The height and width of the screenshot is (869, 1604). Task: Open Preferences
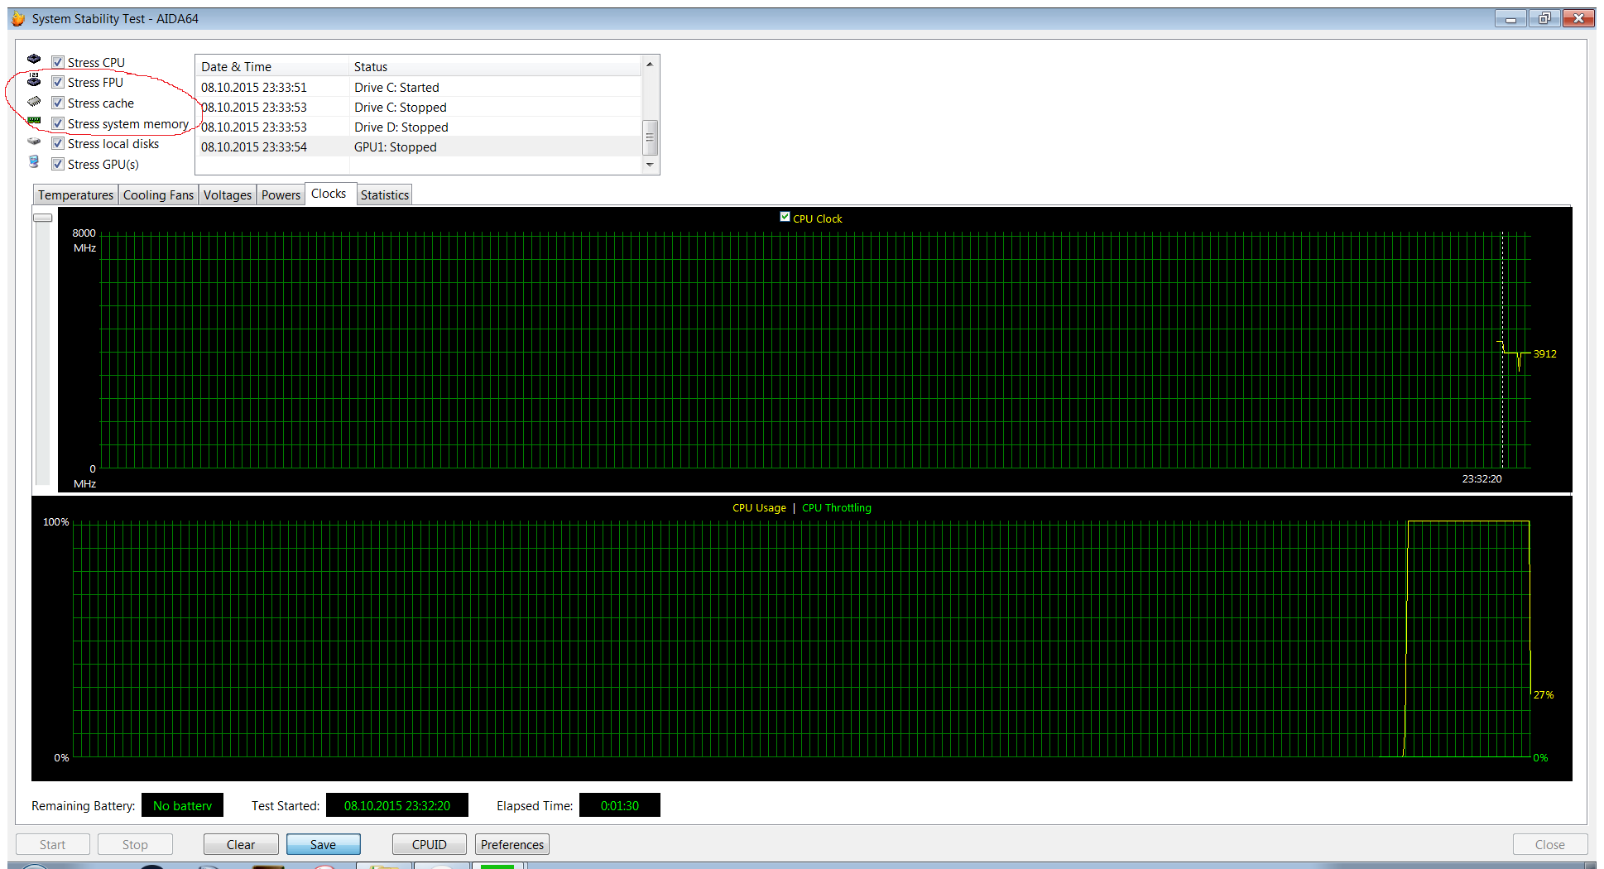click(x=512, y=844)
